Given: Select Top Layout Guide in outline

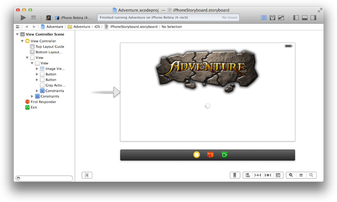Looking at the screenshot, I should [x=47, y=47].
